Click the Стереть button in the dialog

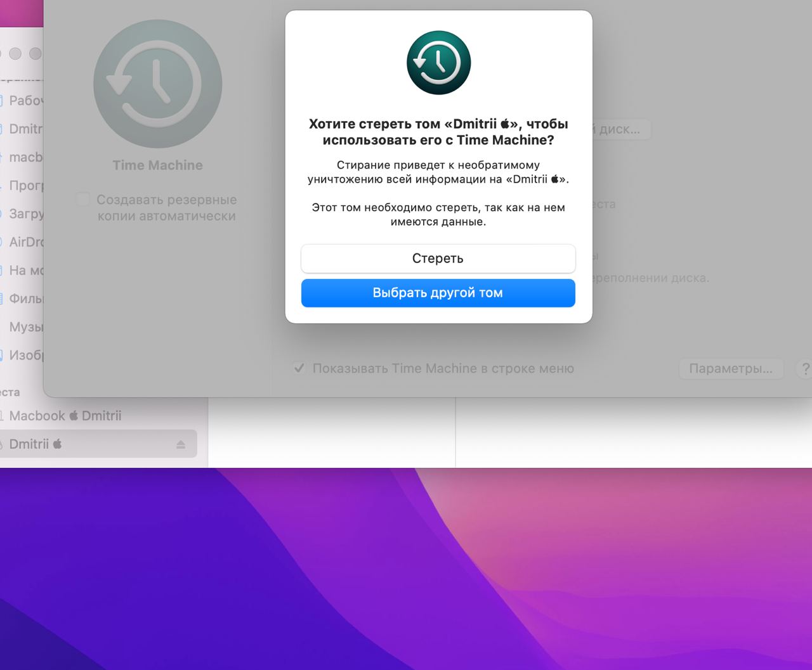(438, 259)
